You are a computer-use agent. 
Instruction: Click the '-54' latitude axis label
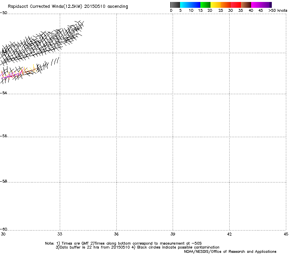point(4,93)
